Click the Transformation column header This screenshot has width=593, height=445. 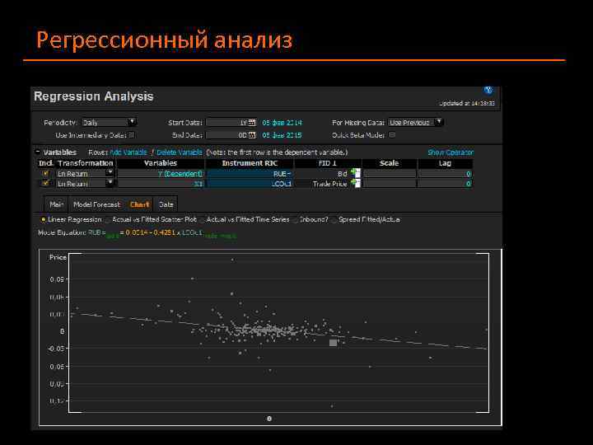[86, 163]
